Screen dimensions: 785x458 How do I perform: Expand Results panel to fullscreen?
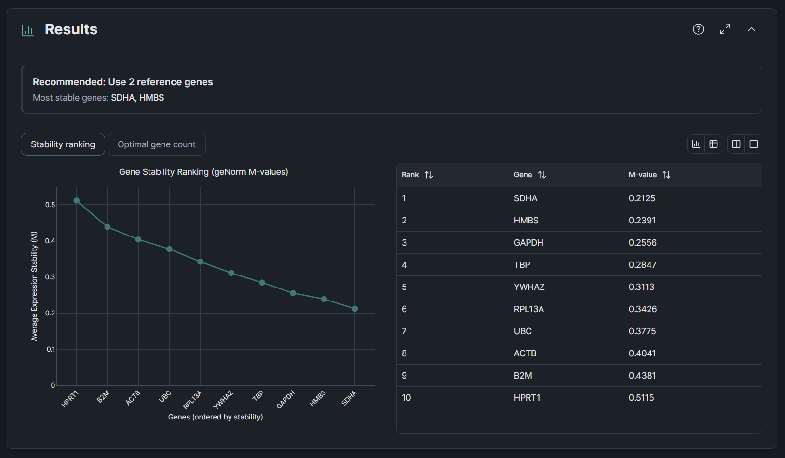[x=725, y=29]
